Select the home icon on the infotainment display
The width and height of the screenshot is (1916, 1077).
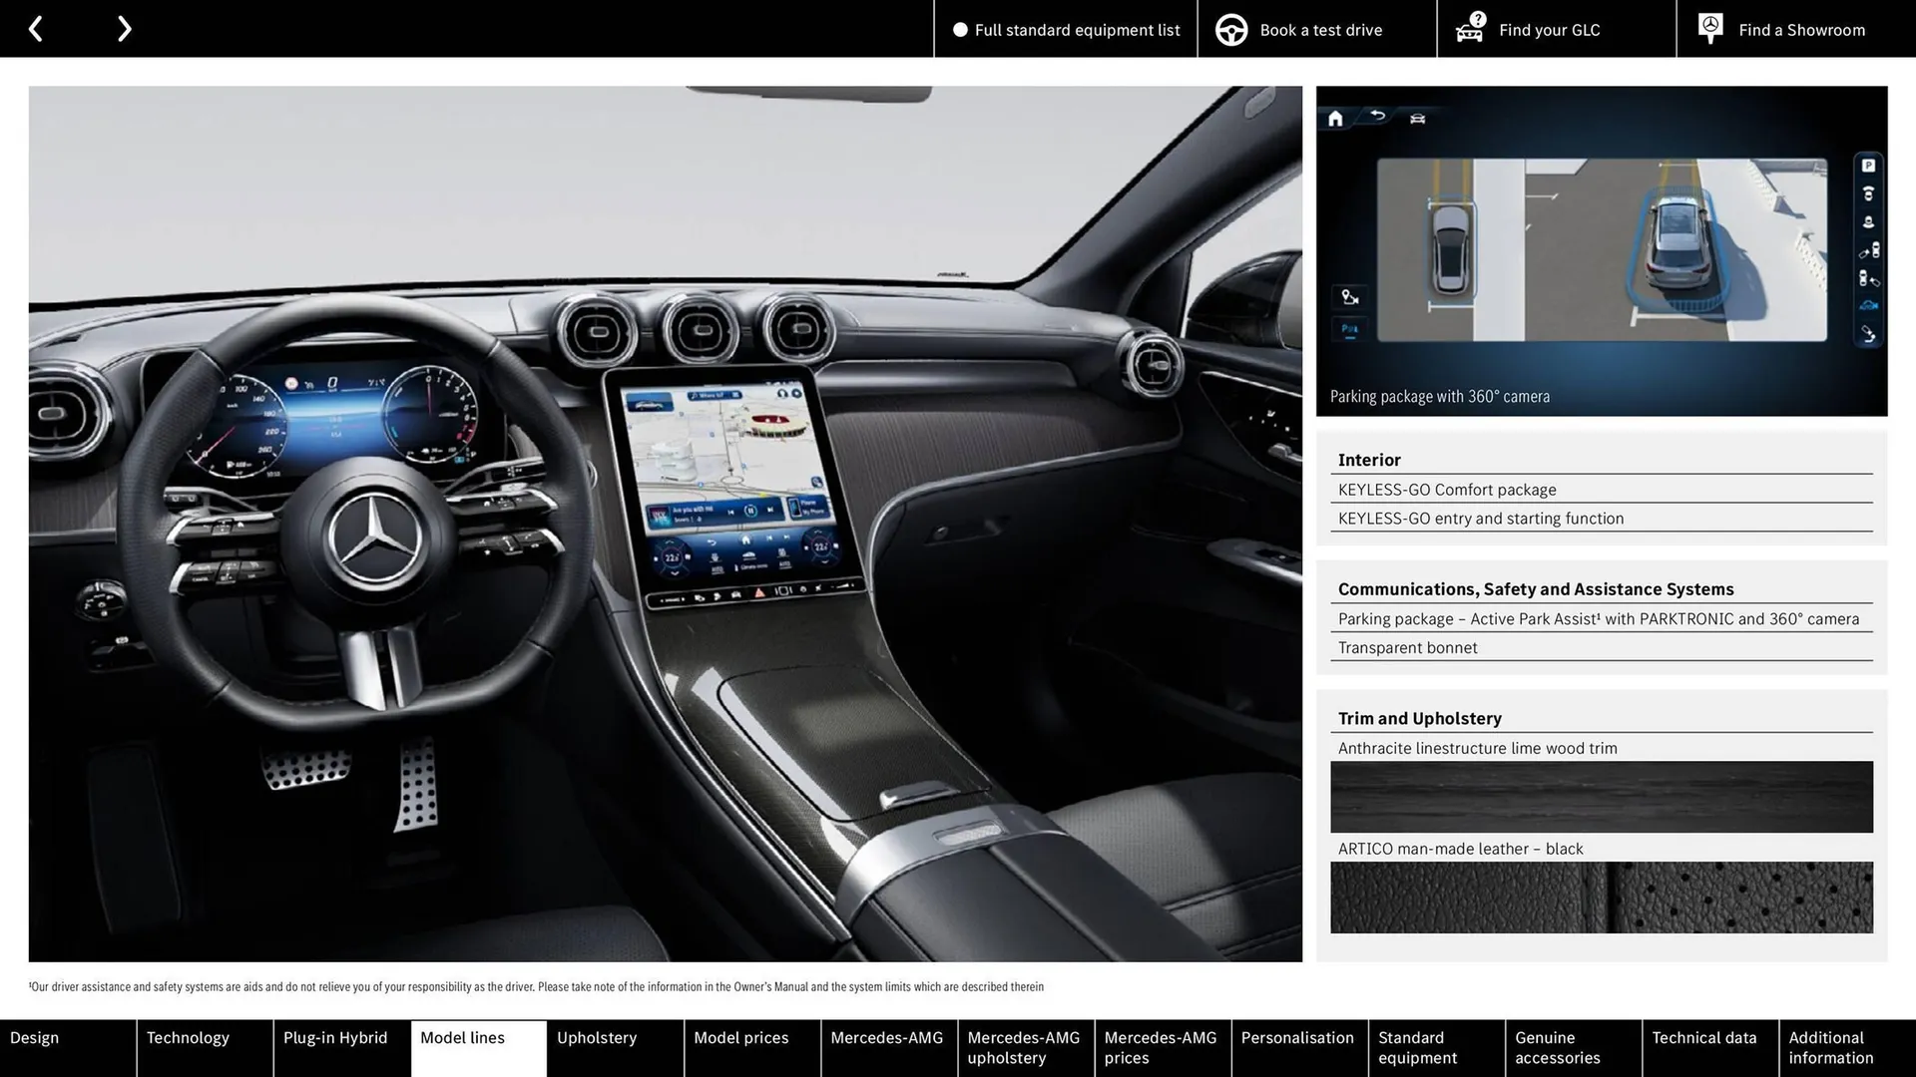point(1336,120)
